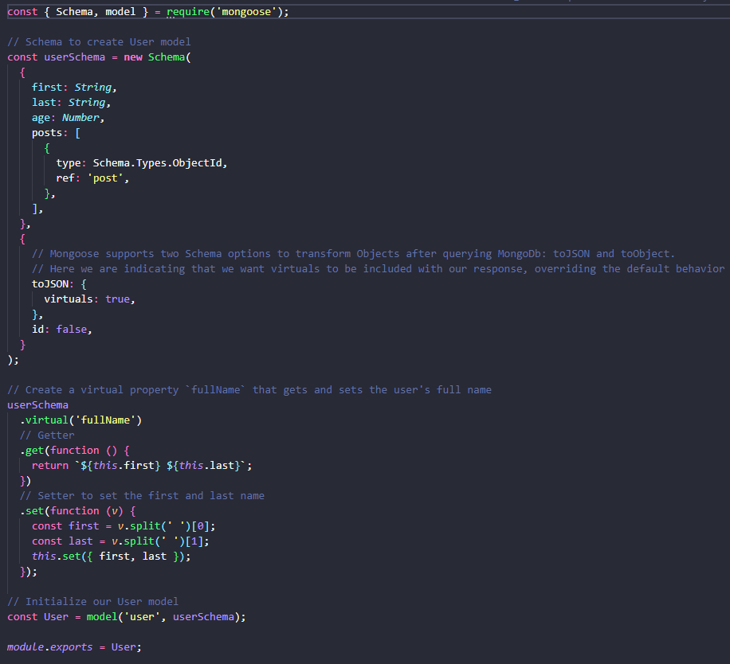Click the "module.exports = User;" line
730x664 pixels.
[x=74, y=646]
